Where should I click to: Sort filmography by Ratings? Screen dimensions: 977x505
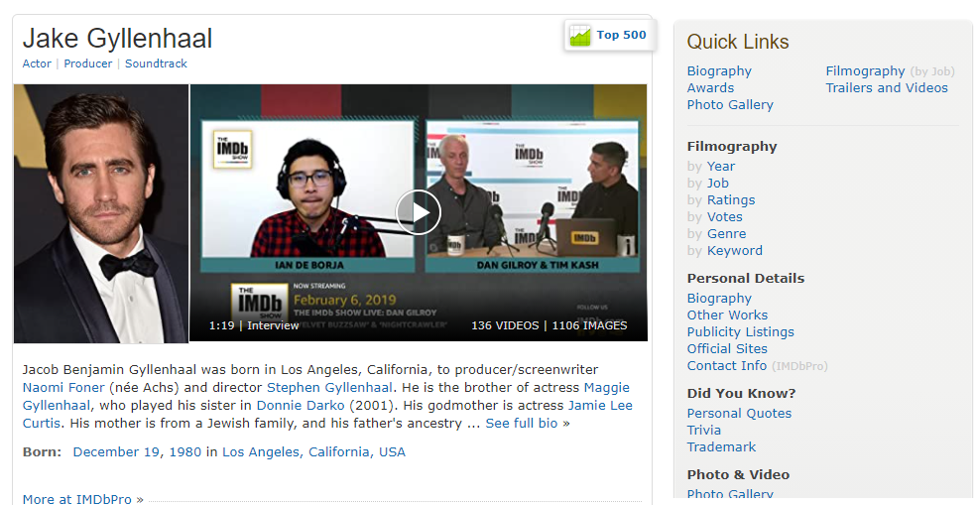[731, 200]
